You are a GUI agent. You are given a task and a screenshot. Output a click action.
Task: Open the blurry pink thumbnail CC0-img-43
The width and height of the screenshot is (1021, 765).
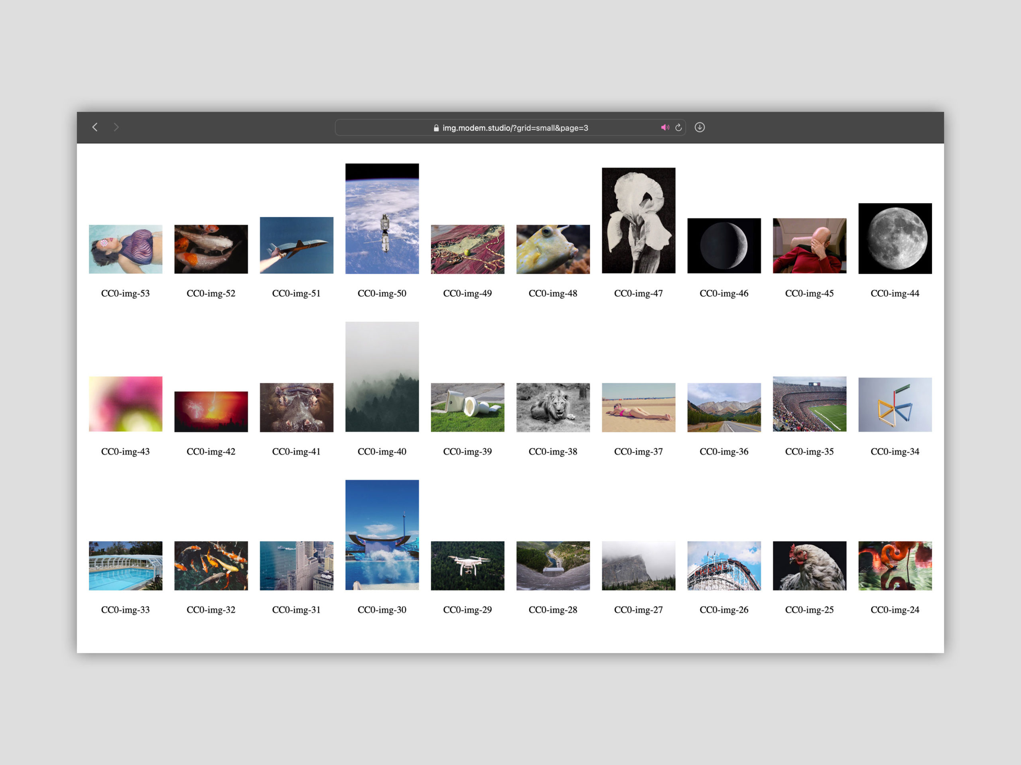tap(126, 404)
